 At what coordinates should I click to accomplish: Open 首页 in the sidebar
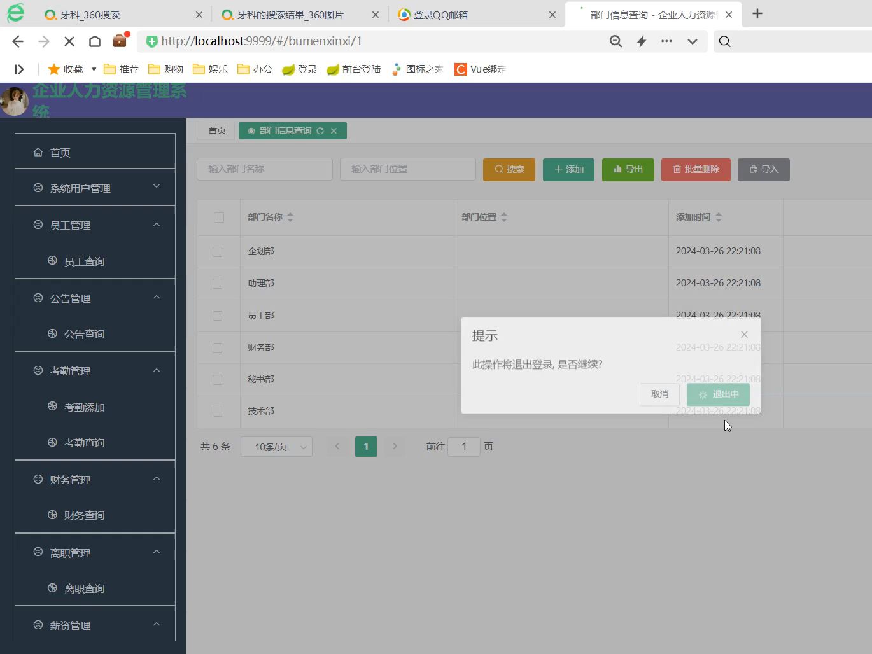pyautogui.click(x=95, y=152)
